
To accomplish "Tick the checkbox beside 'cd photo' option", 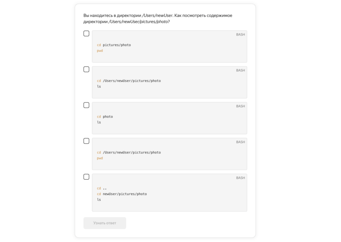I will pos(86,105).
